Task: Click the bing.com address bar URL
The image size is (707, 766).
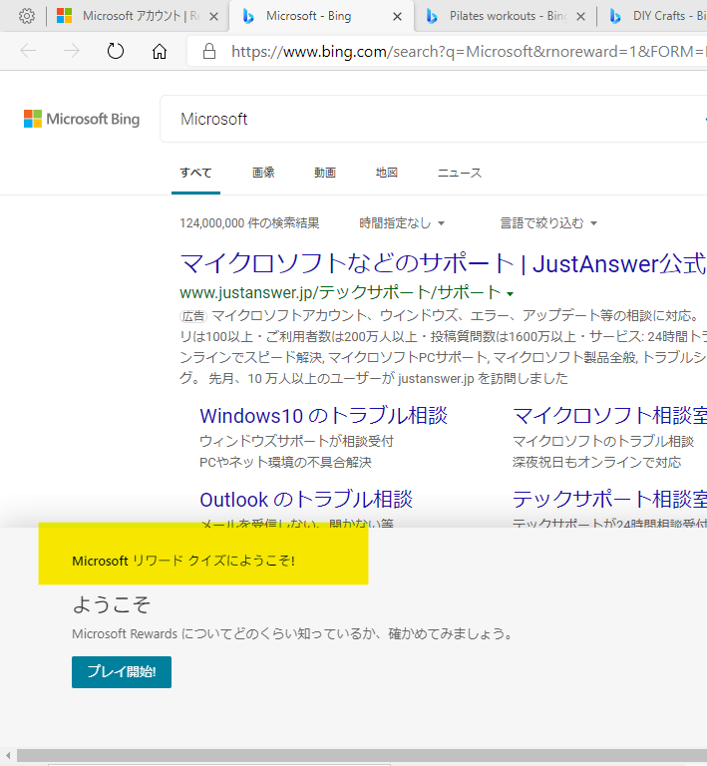Action: click(469, 51)
